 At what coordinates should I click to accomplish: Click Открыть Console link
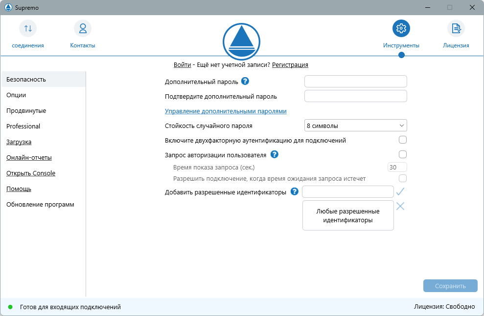pos(31,173)
